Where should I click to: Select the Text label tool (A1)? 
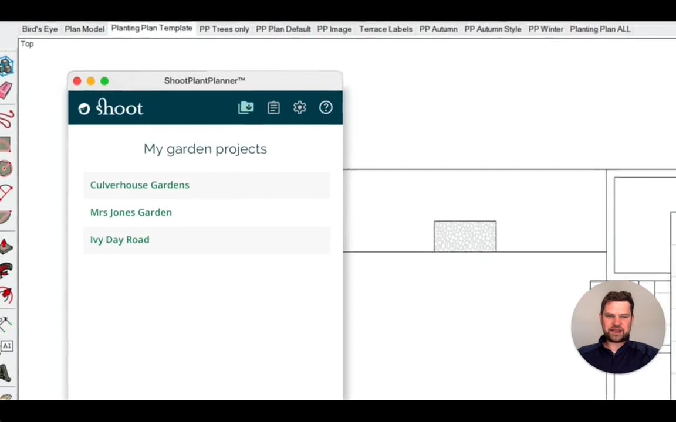coord(6,346)
